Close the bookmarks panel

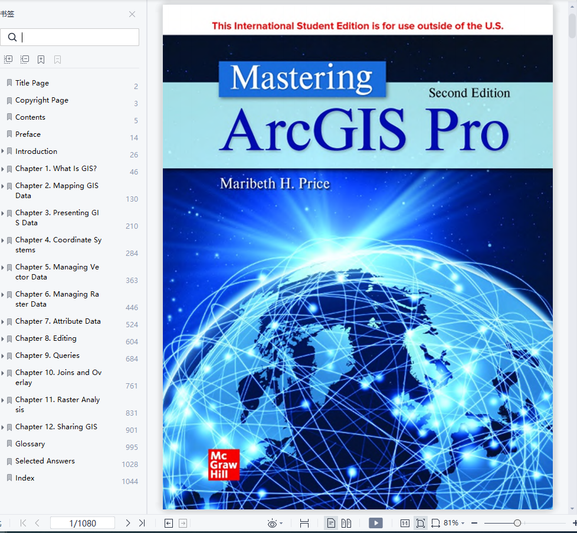132,14
